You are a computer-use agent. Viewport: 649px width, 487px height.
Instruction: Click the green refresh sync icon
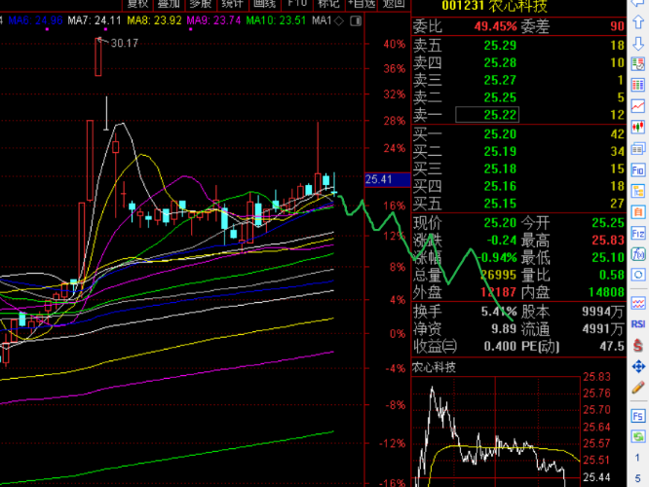tap(638, 436)
